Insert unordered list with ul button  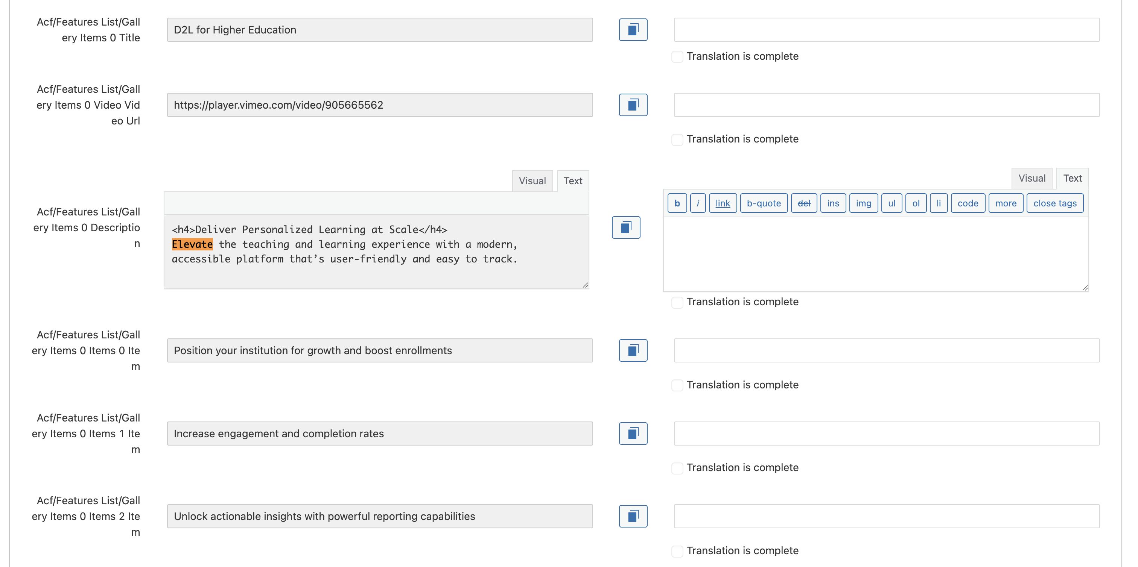892,203
